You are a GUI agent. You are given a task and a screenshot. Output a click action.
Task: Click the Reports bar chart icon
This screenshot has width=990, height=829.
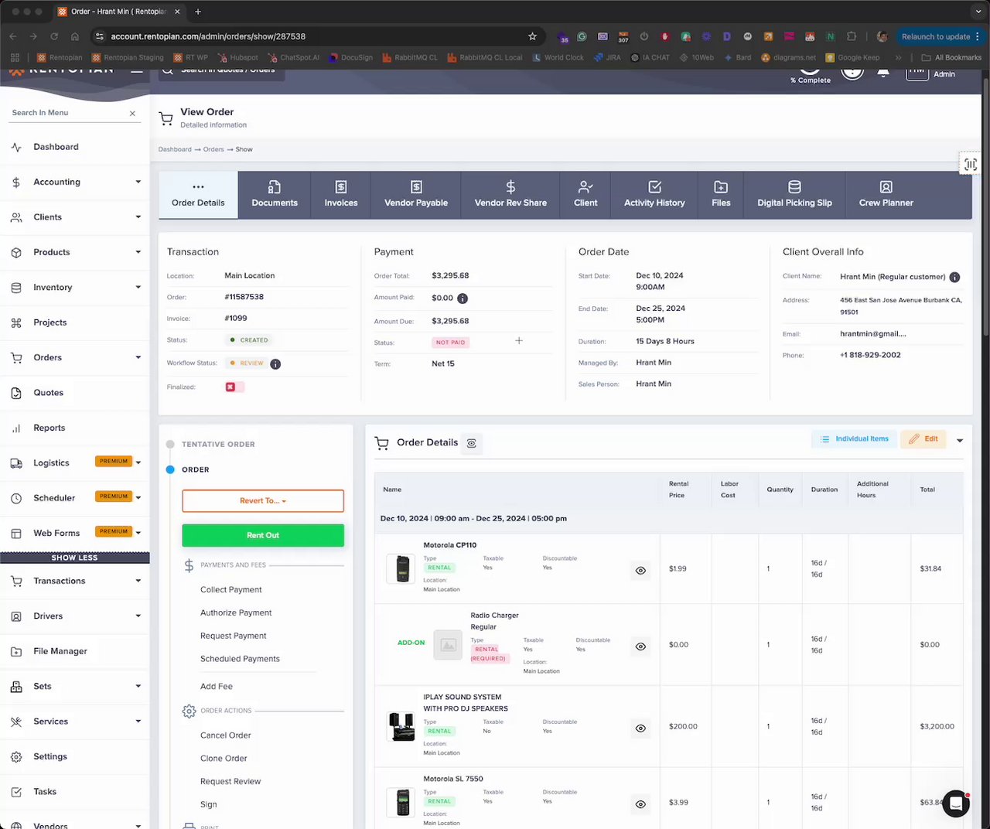click(16, 428)
